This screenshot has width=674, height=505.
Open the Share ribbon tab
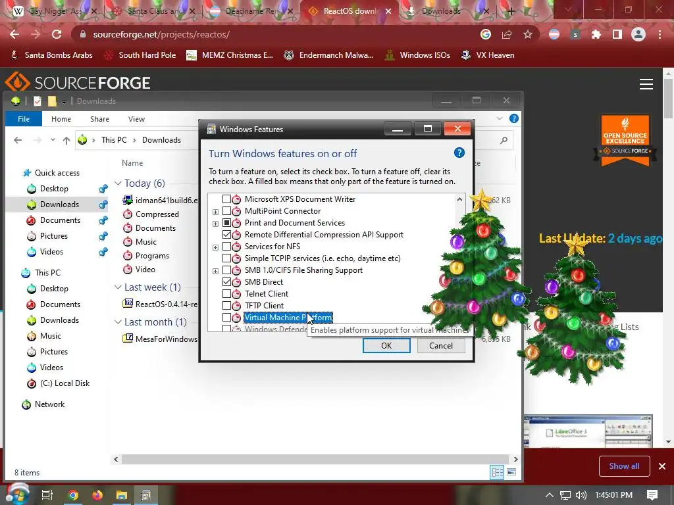pos(99,119)
